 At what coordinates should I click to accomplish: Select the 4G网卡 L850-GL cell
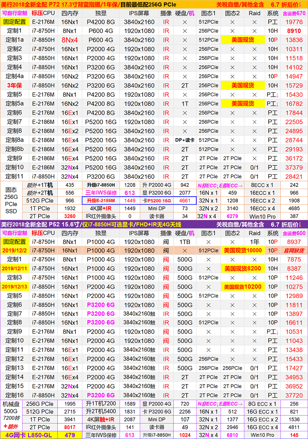tap(29, 435)
